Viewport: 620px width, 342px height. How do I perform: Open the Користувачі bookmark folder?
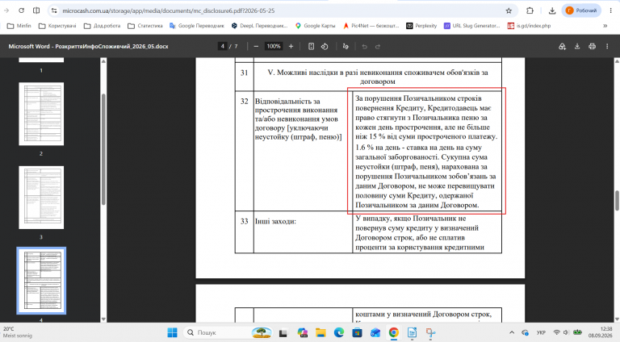click(x=57, y=26)
